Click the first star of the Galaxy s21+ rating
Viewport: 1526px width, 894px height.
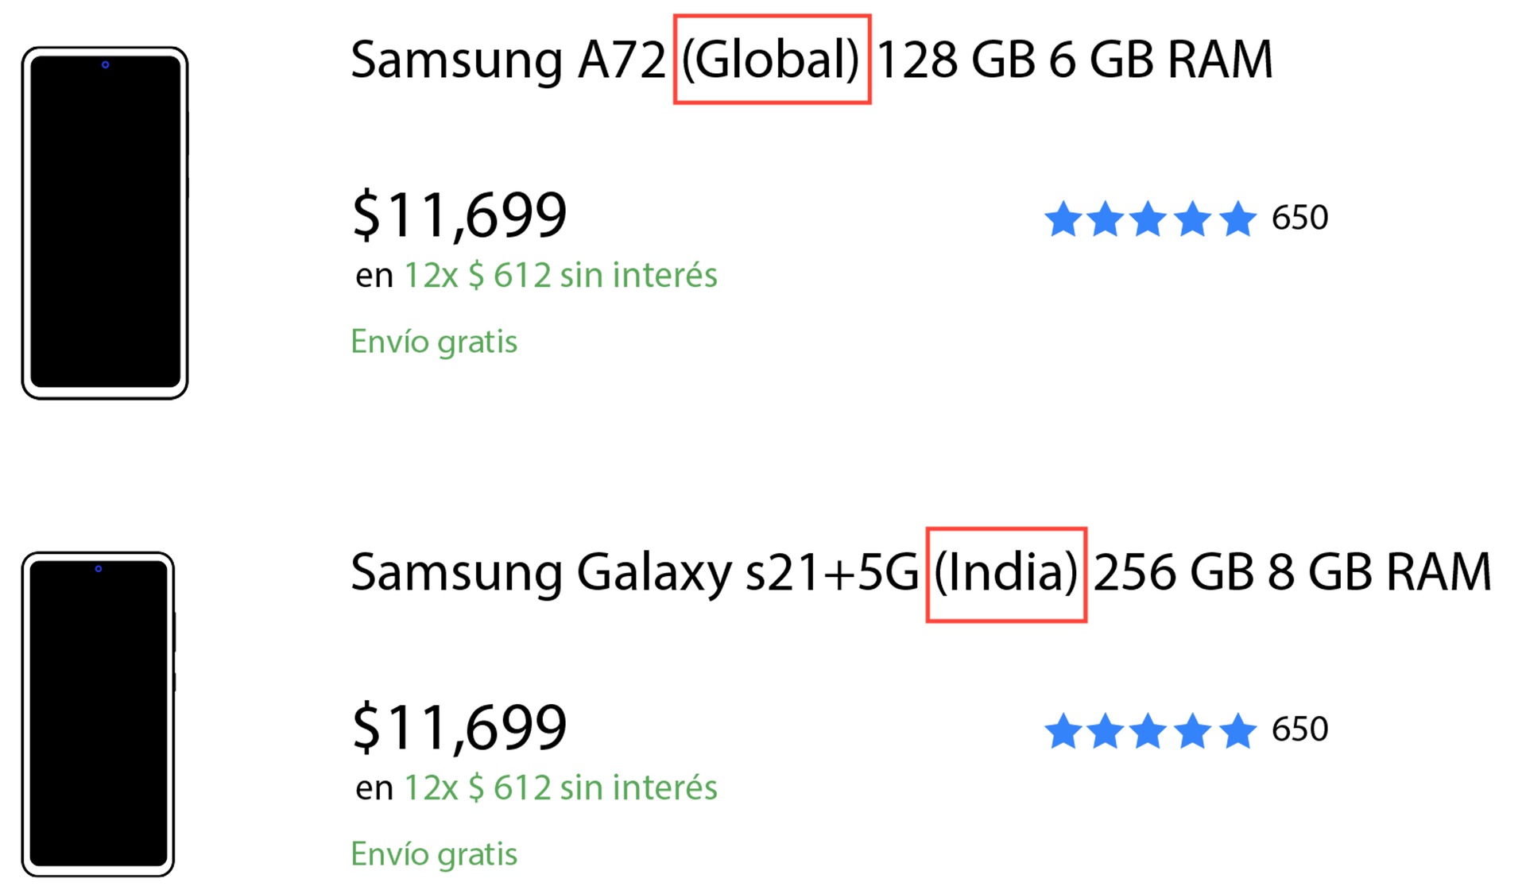(1063, 731)
